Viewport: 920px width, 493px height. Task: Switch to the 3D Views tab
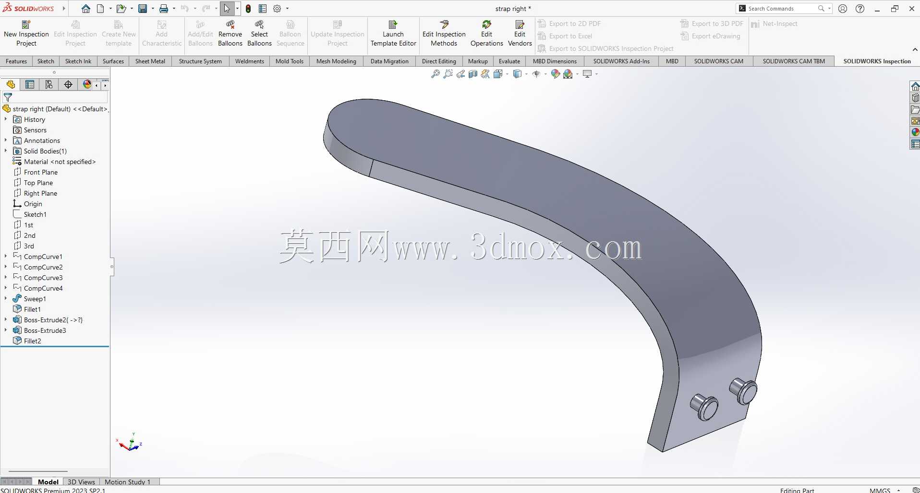[x=81, y=482]
